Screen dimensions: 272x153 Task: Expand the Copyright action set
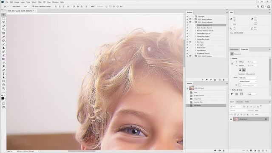(193, 17)
